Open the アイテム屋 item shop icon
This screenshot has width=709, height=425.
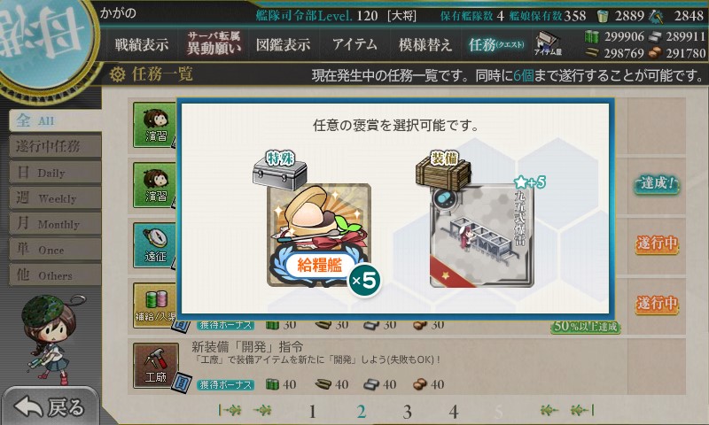click(548, 44)
